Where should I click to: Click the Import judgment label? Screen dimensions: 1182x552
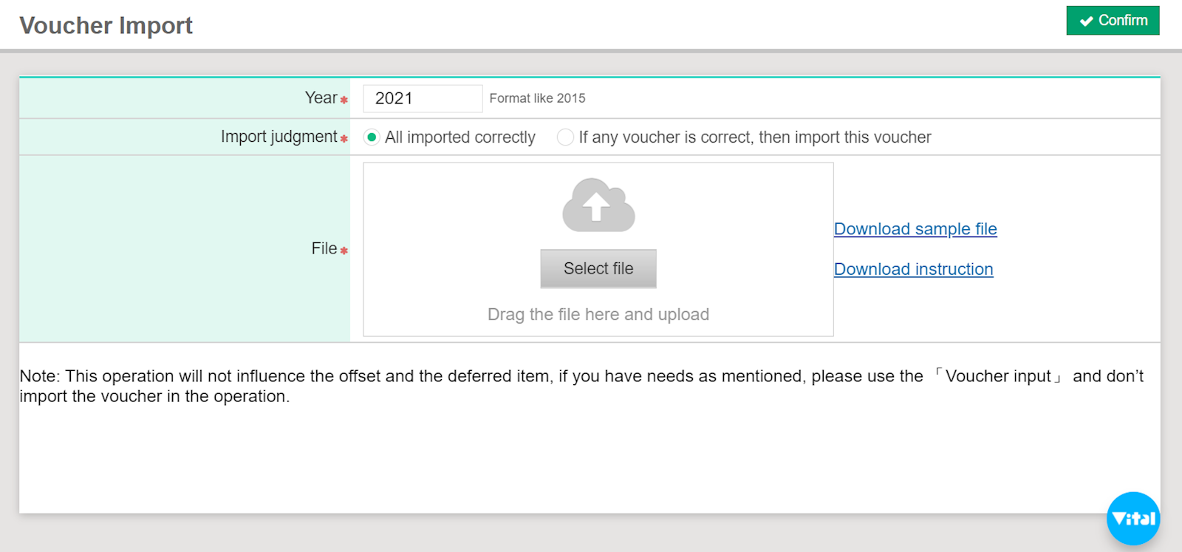click(279, 137)
